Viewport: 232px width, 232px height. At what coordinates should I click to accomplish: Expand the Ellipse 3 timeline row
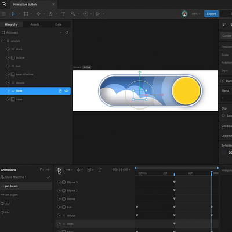point(59,182)
